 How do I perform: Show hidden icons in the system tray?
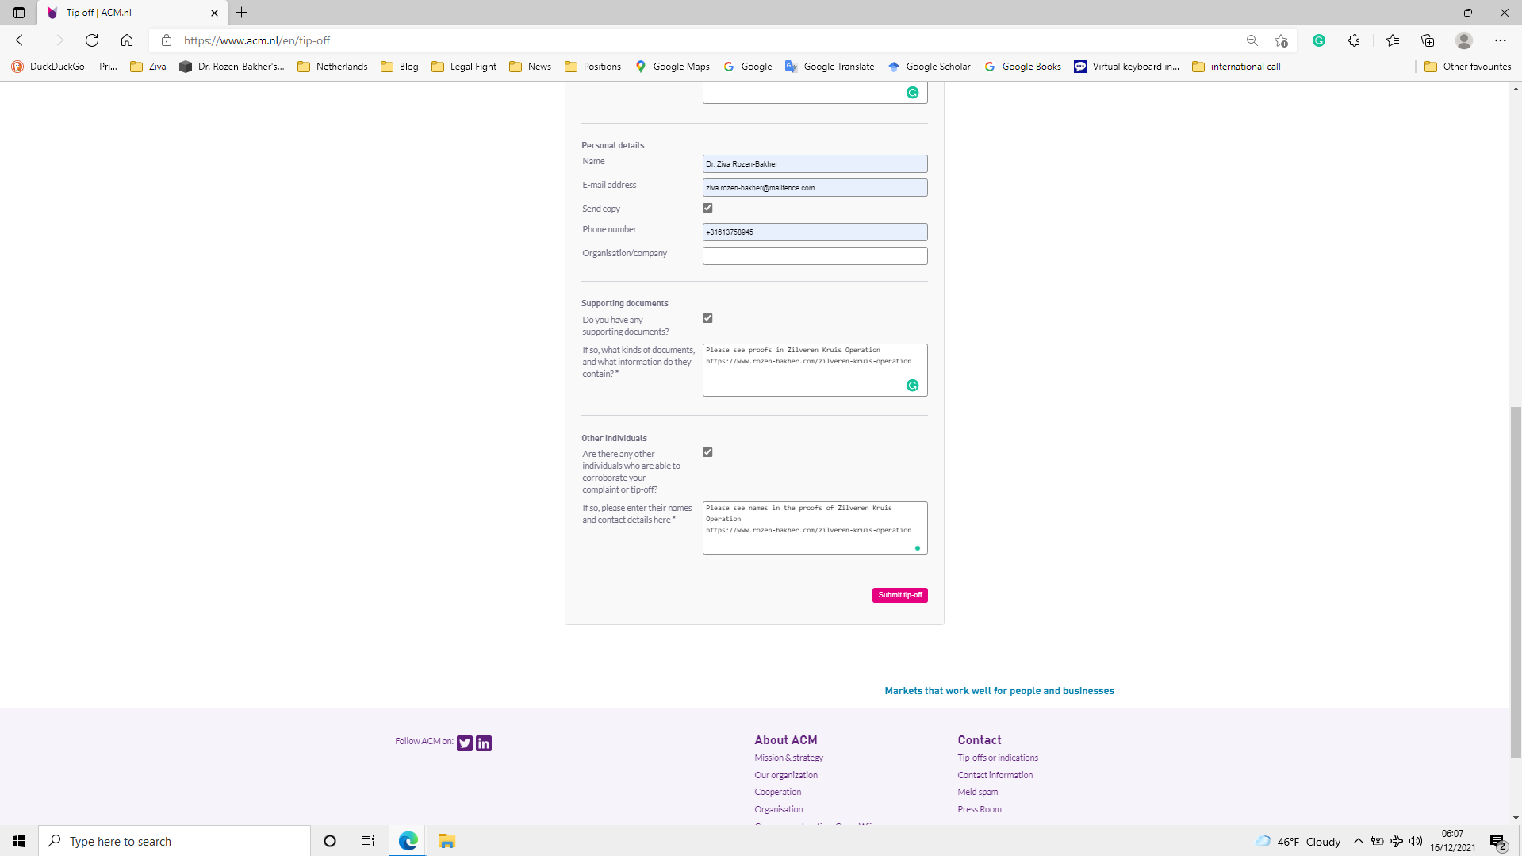point(1359,841)
